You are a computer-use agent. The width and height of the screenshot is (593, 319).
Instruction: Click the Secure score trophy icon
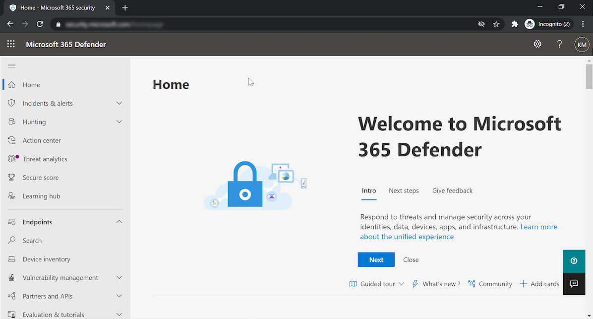click(x=12, y=177)
